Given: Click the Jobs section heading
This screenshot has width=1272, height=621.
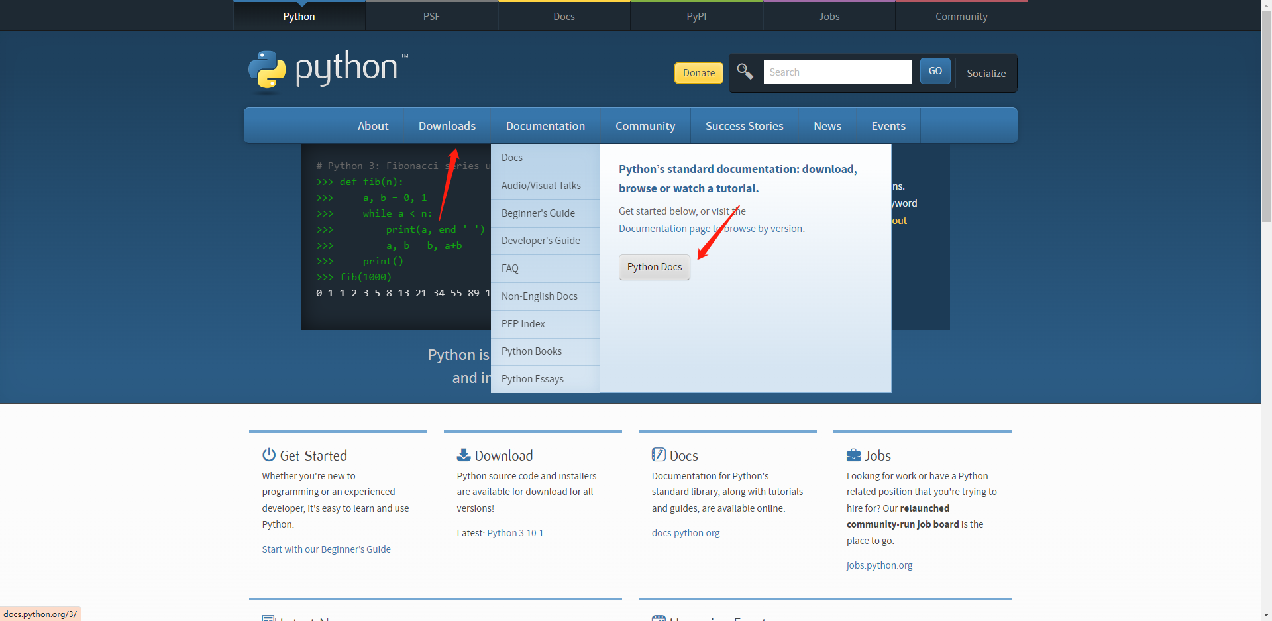Looking at the screenshot, I should 878,455.
